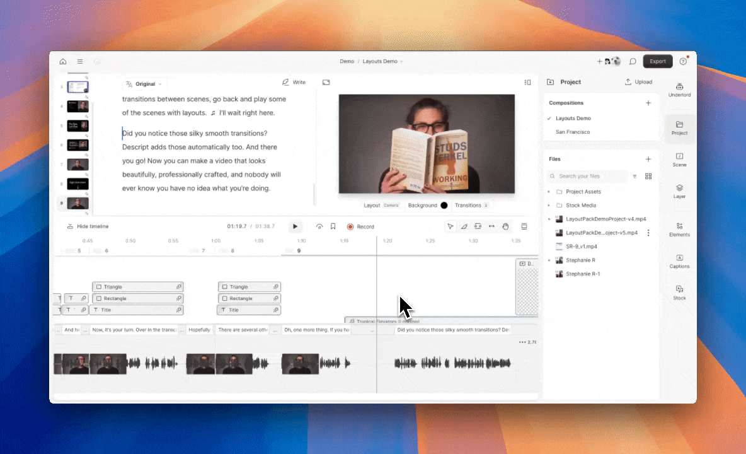Screen dimensions: 746x454
Task: Hide the timeline
Action: (x=88, y=226)
